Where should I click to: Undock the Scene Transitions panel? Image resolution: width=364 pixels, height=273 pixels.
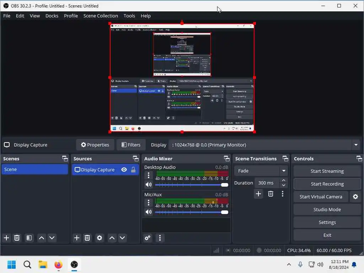click(x=285, y=159)
